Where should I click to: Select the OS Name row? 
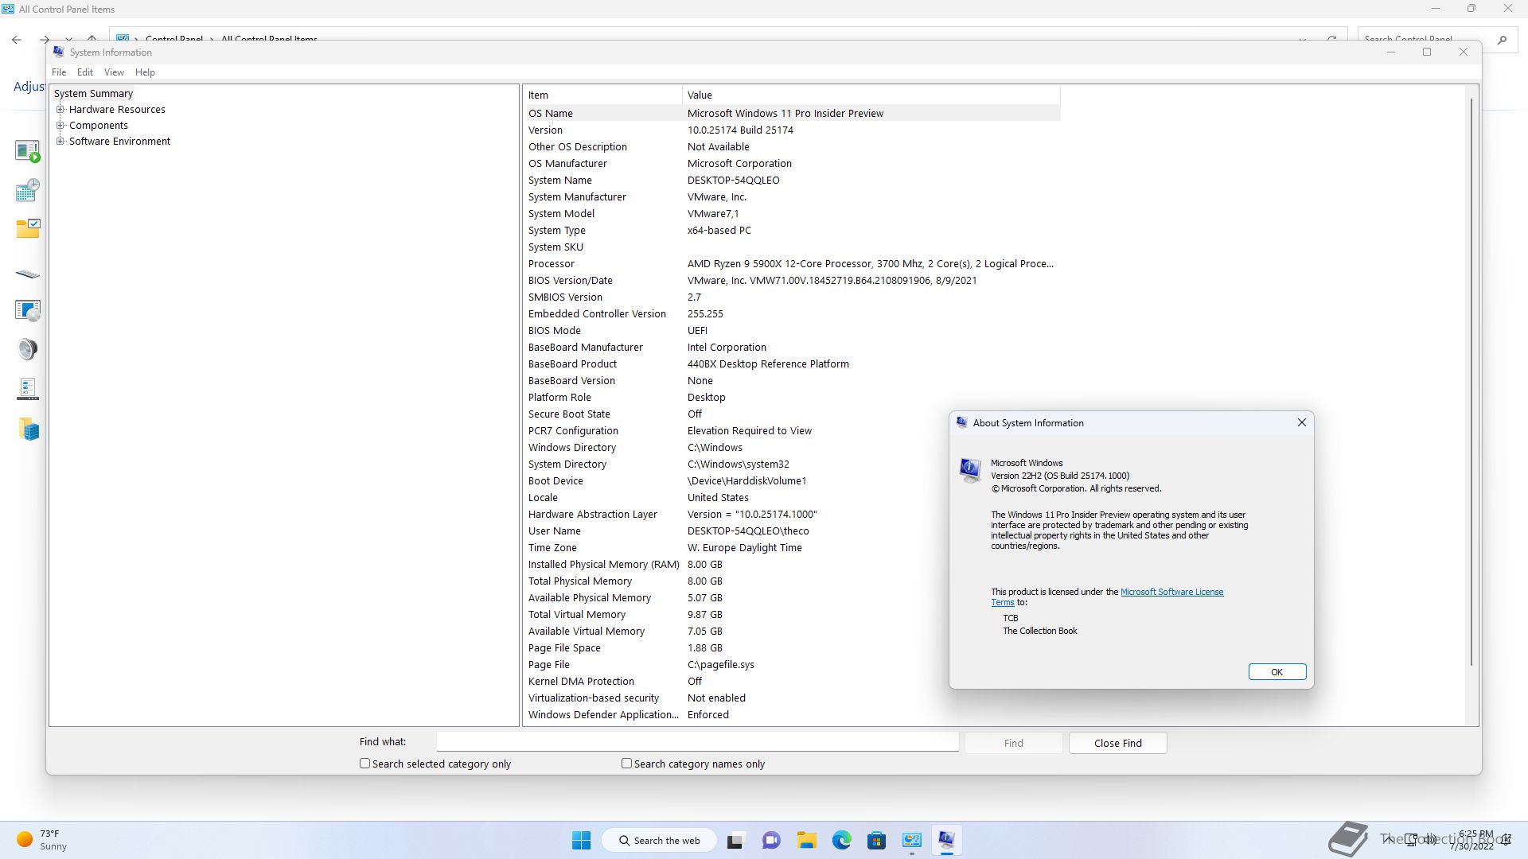point(792,113)
